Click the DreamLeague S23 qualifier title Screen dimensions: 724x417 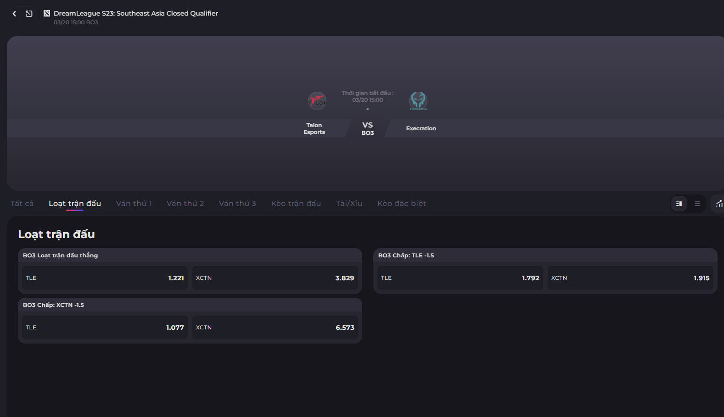point(136,13)
